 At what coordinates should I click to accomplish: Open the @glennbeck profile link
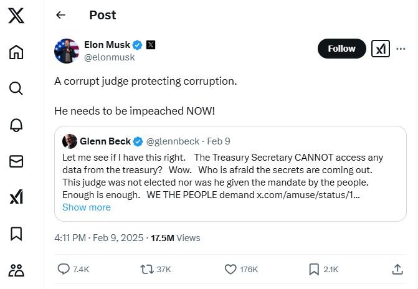click(x=174, y=141)
